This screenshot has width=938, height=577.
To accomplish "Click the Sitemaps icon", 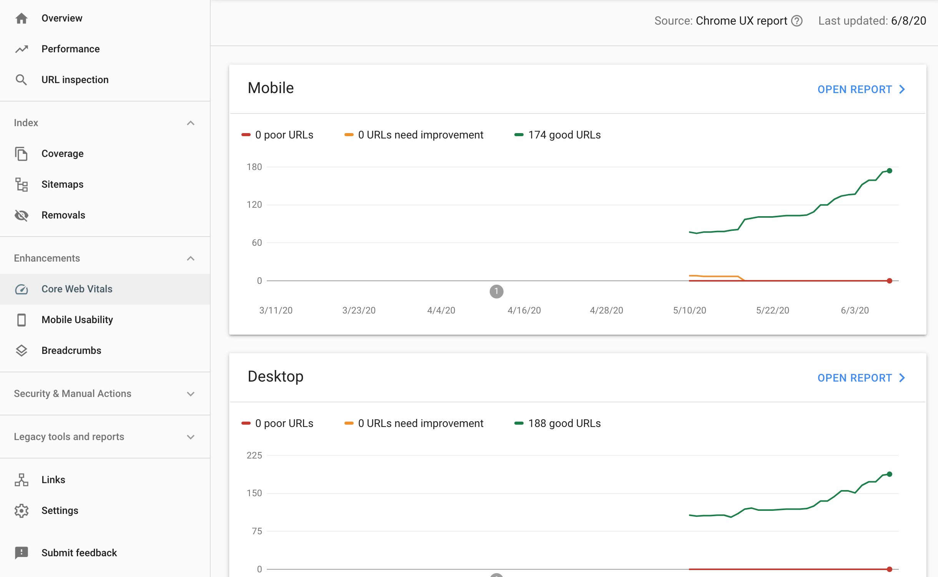I will click(x=22, y=184).
